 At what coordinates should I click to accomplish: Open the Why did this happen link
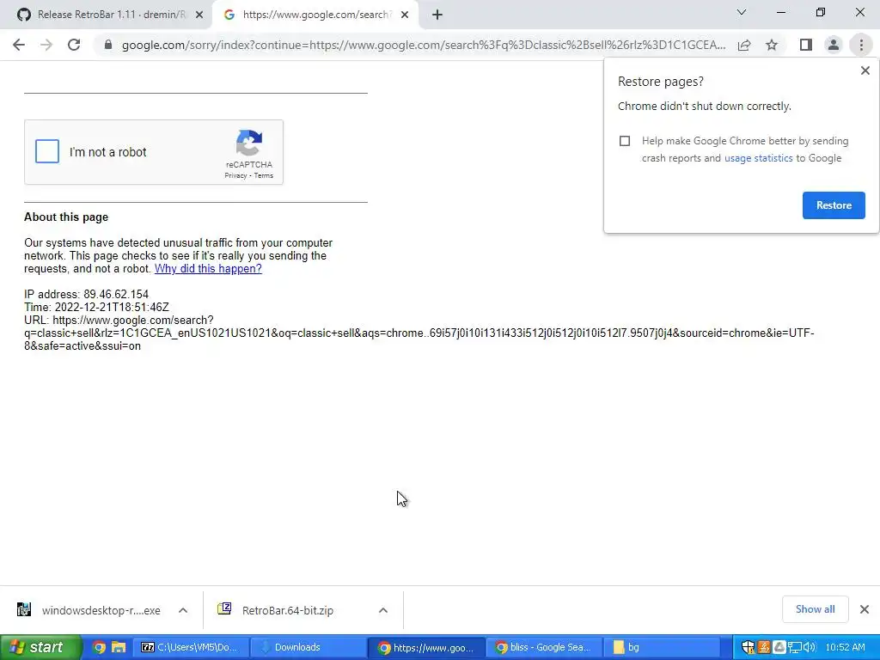click(208, 268)
